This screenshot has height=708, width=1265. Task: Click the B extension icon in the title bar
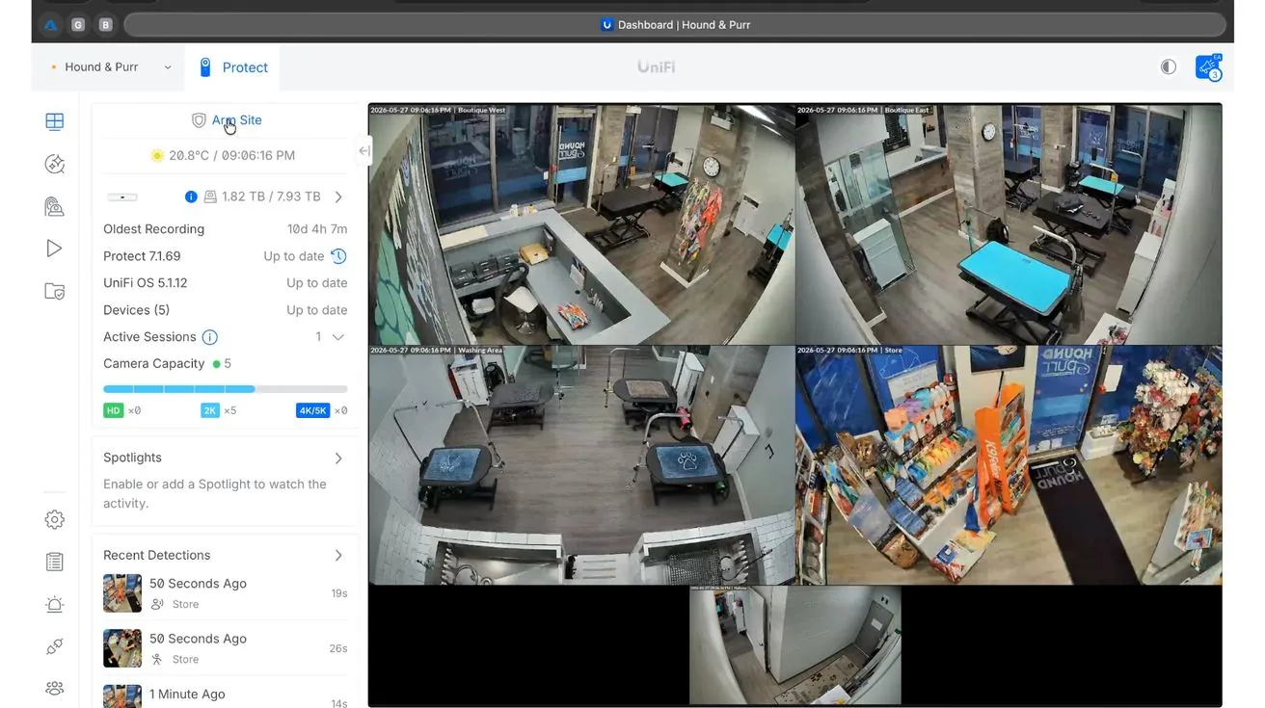click(105, 25)
